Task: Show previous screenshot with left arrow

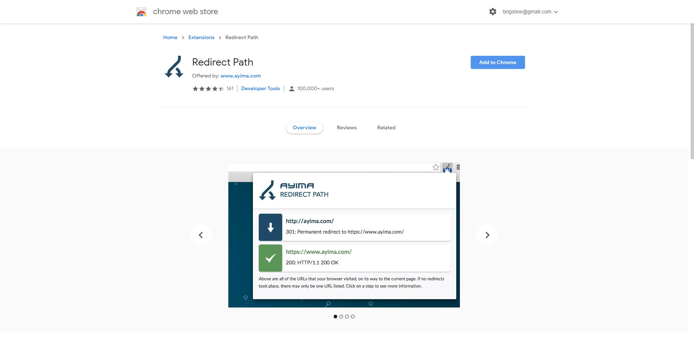Action: [x=201, y=235]
